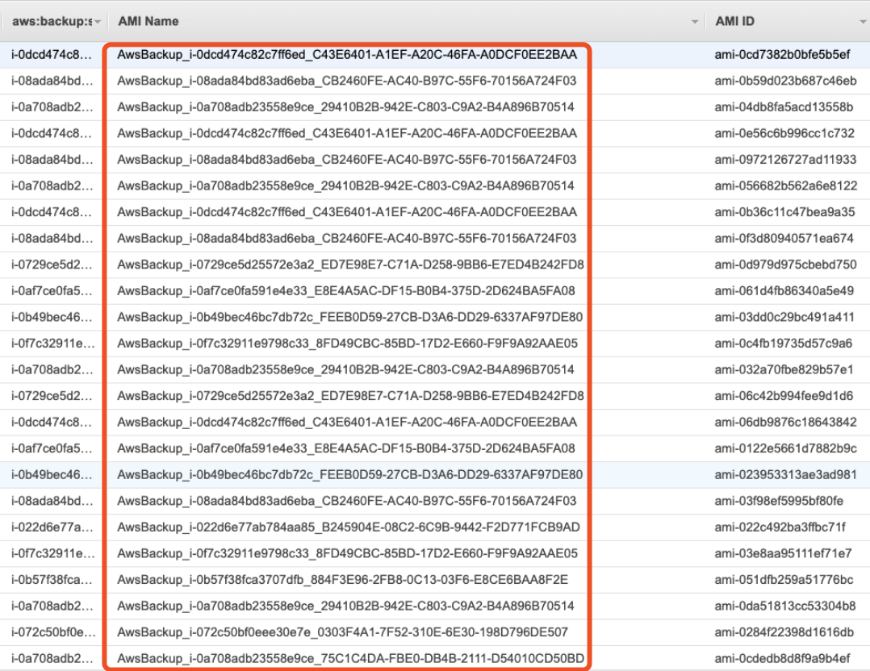Click AMI name in row ami-023953313ae3ad981
This screenshot has width=870, height=671.
click(x=350, y=475)
